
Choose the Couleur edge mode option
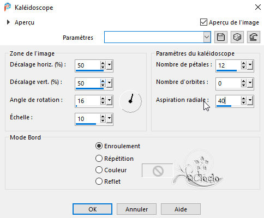point(99,170)
